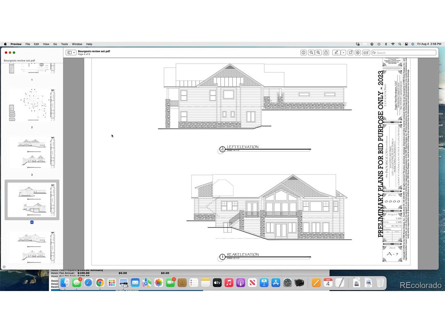Expand the search options magnifier dropdown
The width and height of the screenshot is (445, 333).
click(374, 53)
